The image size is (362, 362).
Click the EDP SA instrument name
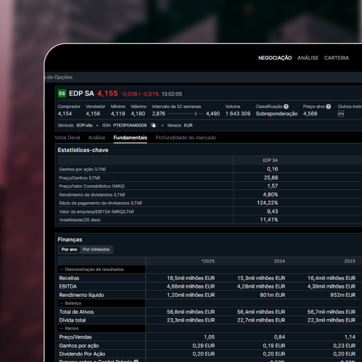coord(81,94)
